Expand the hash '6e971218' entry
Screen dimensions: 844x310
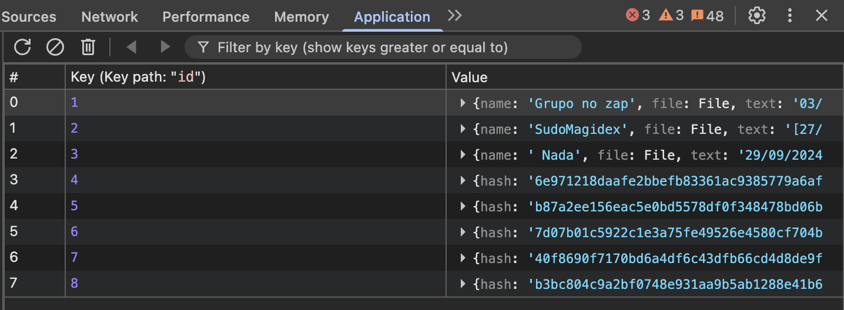pos(464,181)
